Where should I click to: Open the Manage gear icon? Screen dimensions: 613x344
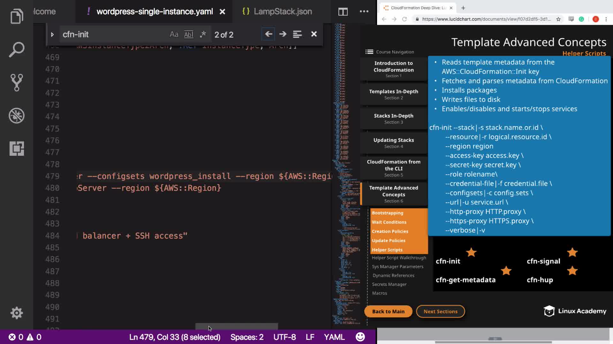click(x=17, y=313)
